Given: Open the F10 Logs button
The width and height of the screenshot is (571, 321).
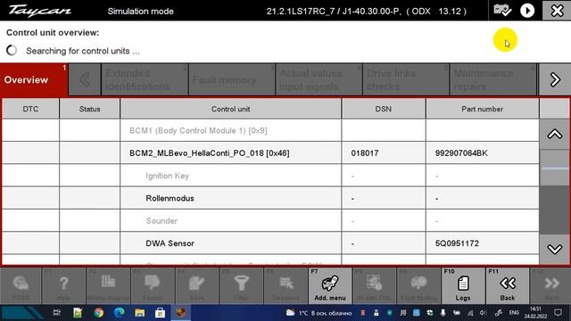Looking at the screenshot, I should 463,285.
